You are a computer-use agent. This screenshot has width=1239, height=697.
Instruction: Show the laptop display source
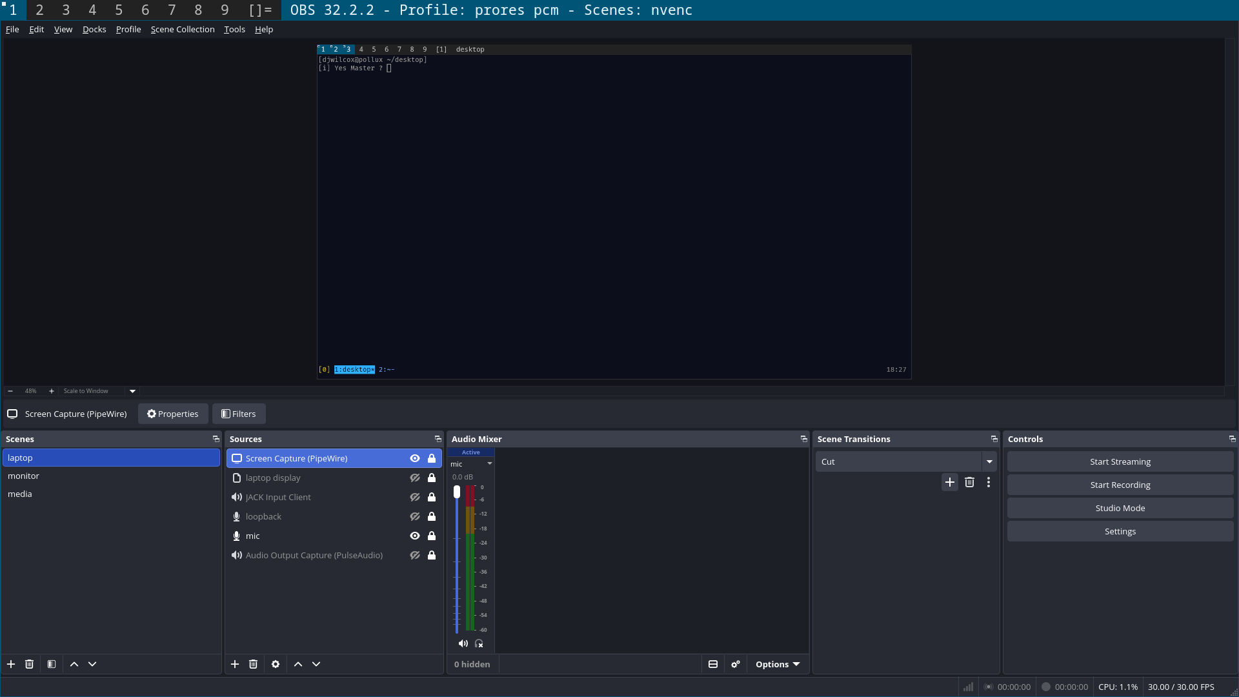[415, 478]
